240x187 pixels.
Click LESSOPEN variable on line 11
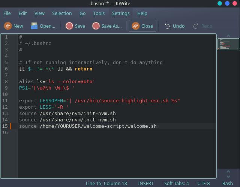coord(51,100)
